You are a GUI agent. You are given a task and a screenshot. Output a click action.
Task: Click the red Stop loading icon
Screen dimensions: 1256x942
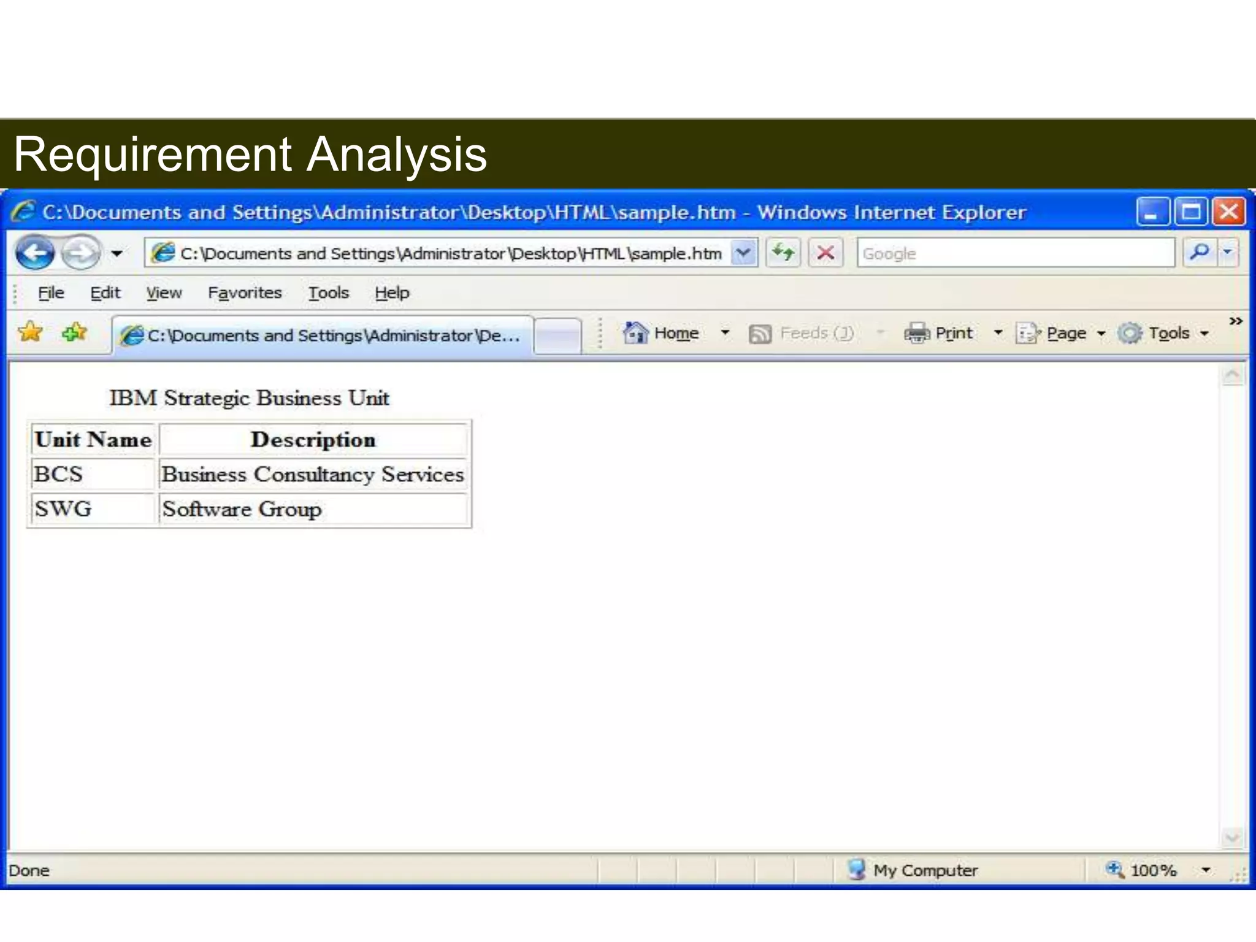pyautogui.click(x=825, y=253)
